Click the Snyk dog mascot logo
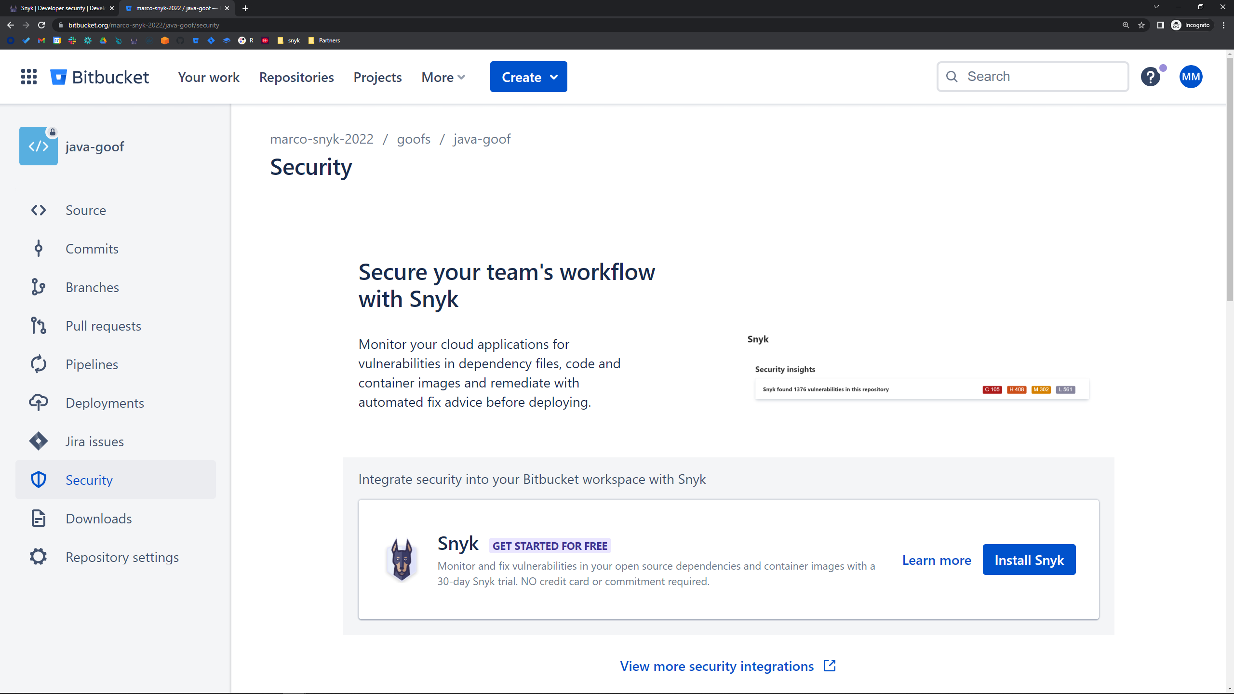 (x=402, y=560)
